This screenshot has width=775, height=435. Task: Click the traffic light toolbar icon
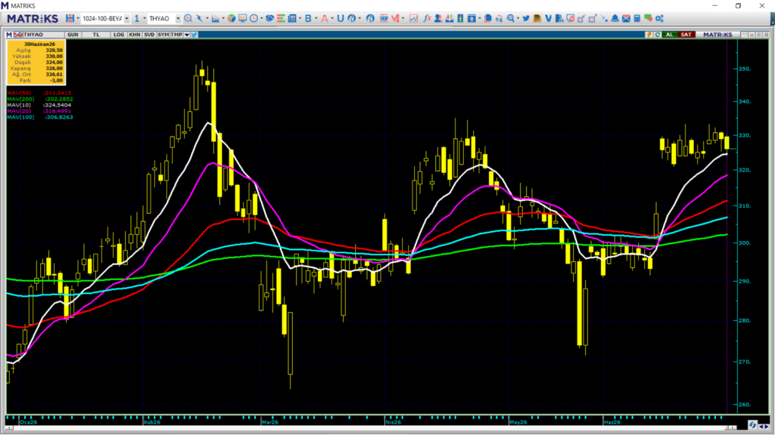coord(460,18)
